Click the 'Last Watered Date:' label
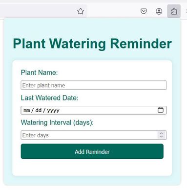The width and height of the screenshot is (187, 196). coord(50,98)
